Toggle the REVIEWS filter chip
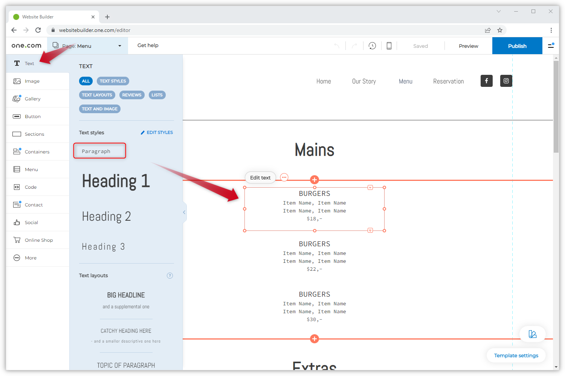565x376 pixels. (132, 95)
